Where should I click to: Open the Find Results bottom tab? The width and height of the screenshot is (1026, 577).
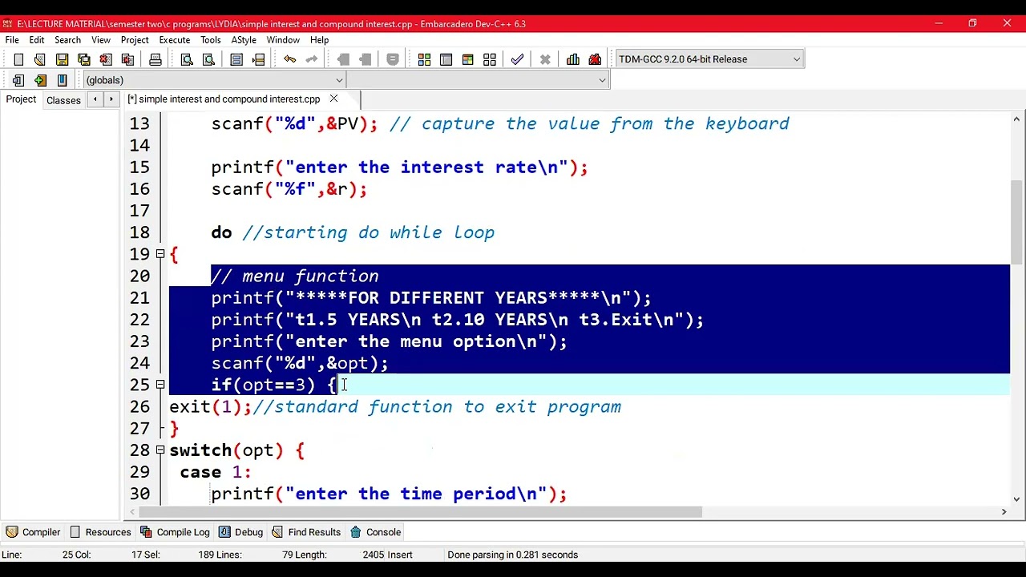pyautogui.click(x=305, y=532)
